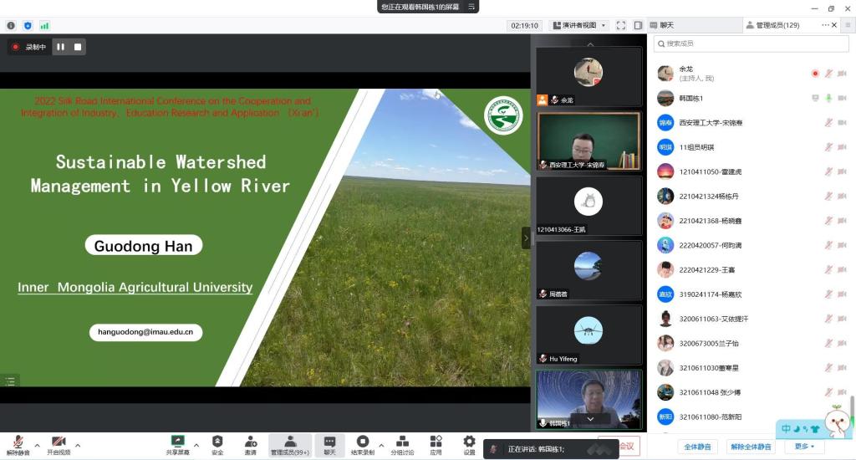Select the 管理成员(129) tab

tap(777, 25)
